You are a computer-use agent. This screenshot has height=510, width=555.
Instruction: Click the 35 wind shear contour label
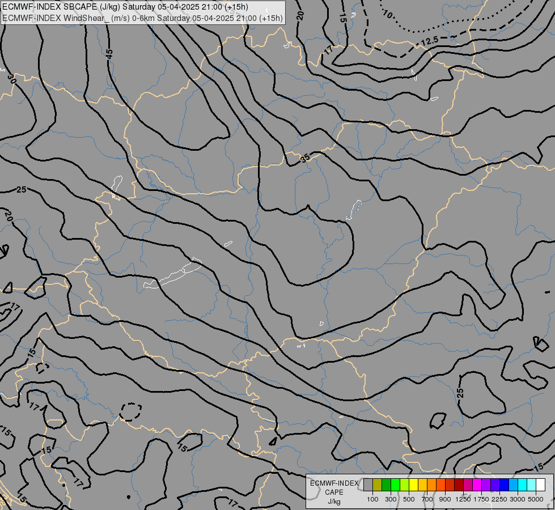pyautogui.click(x=305, y=158)
